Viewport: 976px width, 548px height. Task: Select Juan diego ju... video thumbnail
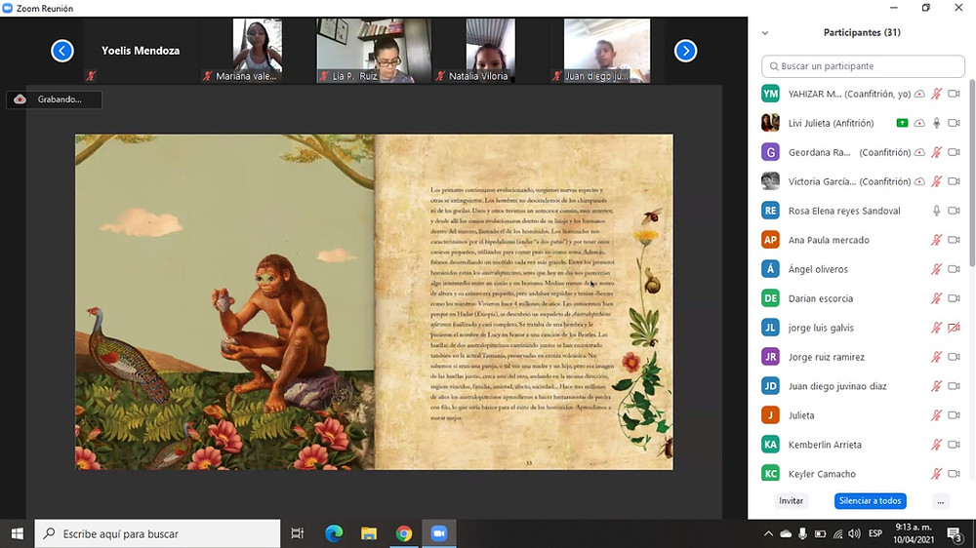[x=606, y=51]
